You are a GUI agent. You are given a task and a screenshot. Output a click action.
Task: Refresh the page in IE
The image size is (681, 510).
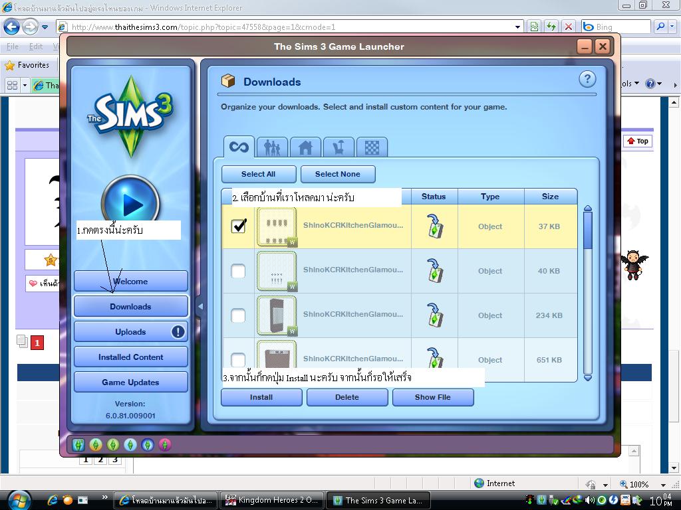click(x=551, y=27)
